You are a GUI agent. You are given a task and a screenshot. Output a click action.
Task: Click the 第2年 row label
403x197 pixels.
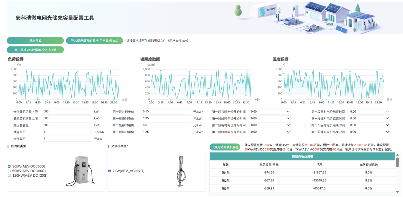226,180
